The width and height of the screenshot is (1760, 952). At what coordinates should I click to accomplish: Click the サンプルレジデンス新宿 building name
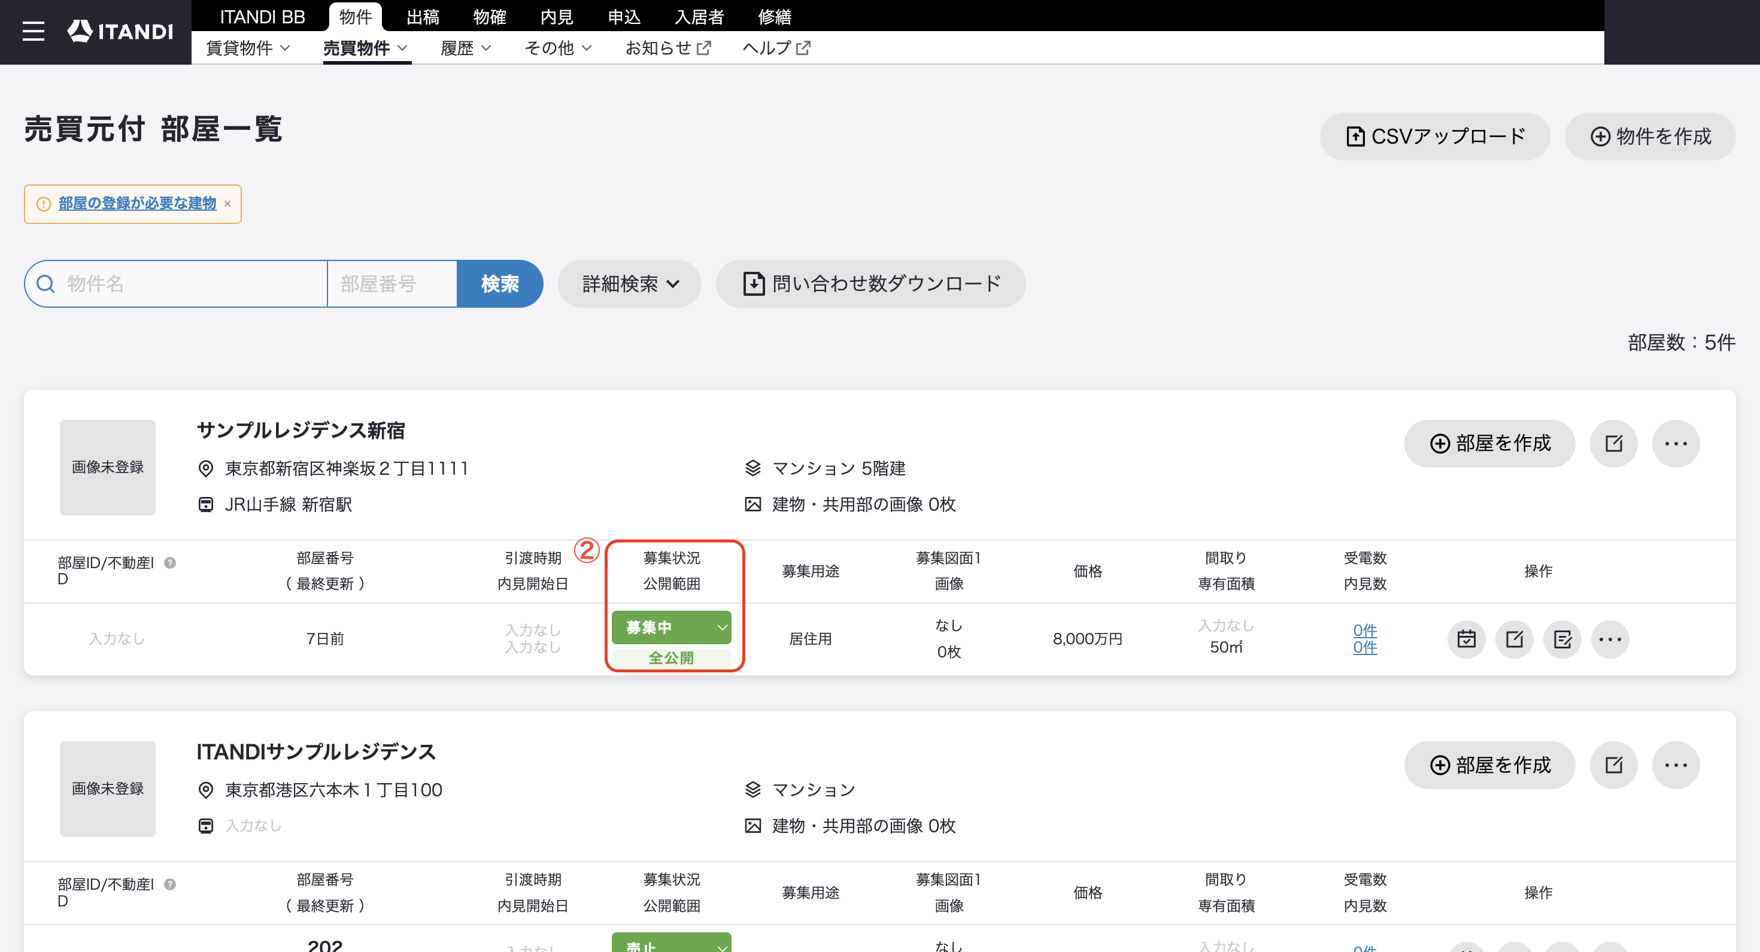click(301, 430)
